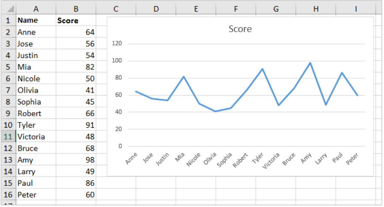The width and height of the screenshot is (384, 207).
Task: Select the cell containing Anne
Action: tap(36, 32)
